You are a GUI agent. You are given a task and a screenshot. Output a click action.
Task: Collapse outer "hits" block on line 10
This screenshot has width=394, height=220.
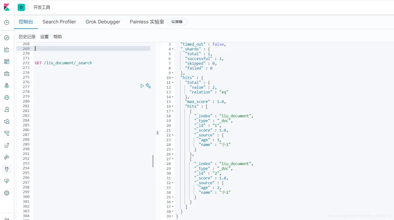173,78
